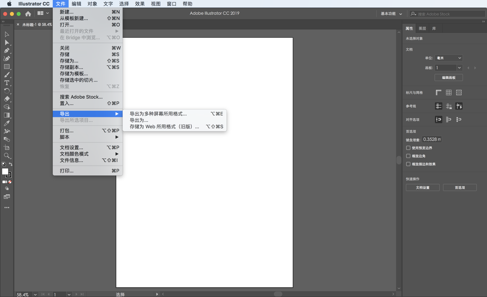Select the Eyedropper tool
Image resolution: width=487 pixels, height=297 pixels.
[x=7, y=123]
